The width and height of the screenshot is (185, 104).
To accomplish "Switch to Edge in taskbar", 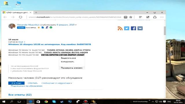I will click(30, 101).
